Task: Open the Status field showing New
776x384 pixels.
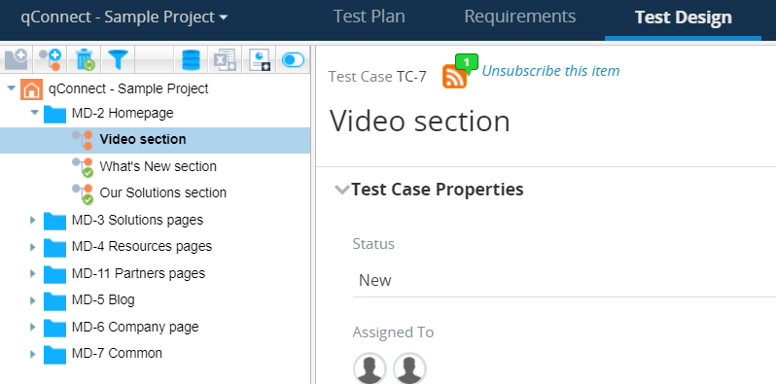Action: tap(564, 281)
